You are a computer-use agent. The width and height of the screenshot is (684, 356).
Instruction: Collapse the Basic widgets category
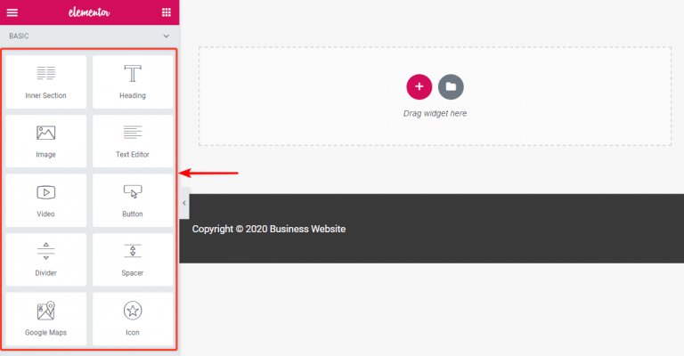(x=167, y=36)
